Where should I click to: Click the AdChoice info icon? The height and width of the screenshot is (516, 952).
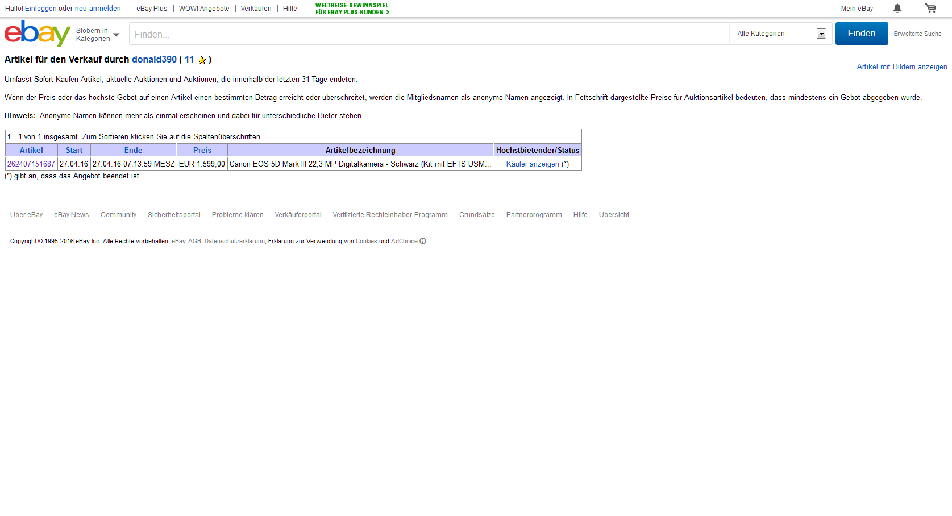pos(423,241)
